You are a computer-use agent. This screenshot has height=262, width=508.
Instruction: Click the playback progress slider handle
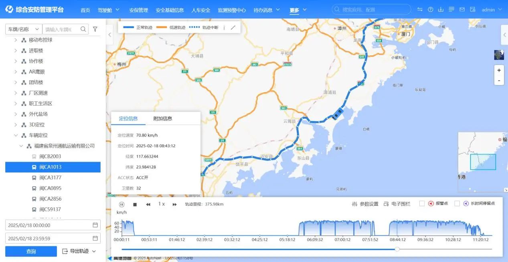click(397, 249)
